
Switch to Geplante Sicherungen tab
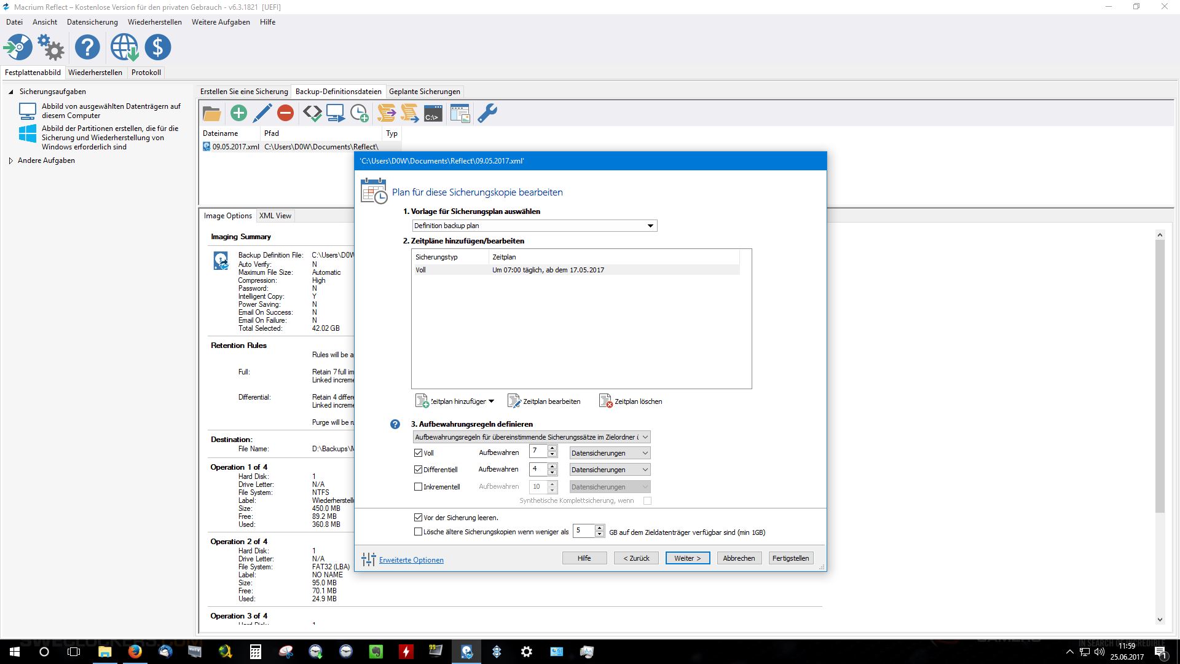424,92
